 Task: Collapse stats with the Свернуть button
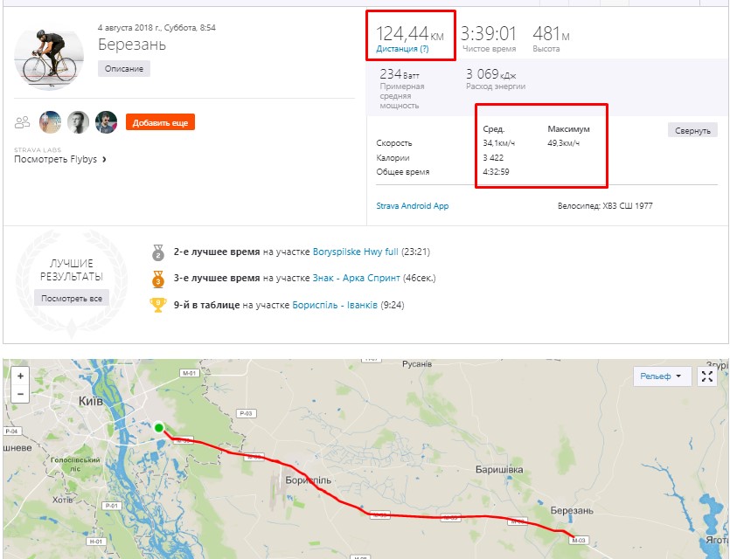click(692, 130)
